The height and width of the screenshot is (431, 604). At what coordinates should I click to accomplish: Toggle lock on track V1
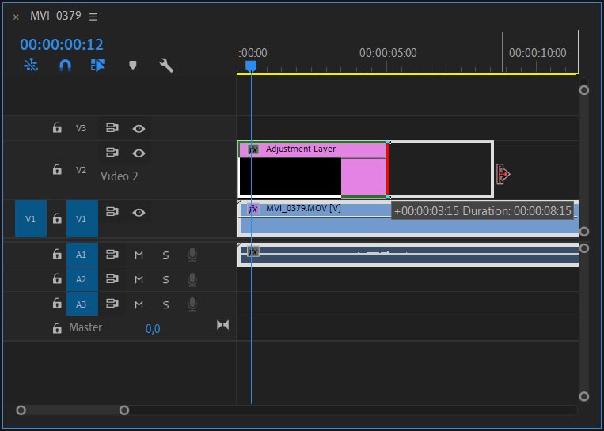pos(57,219)
